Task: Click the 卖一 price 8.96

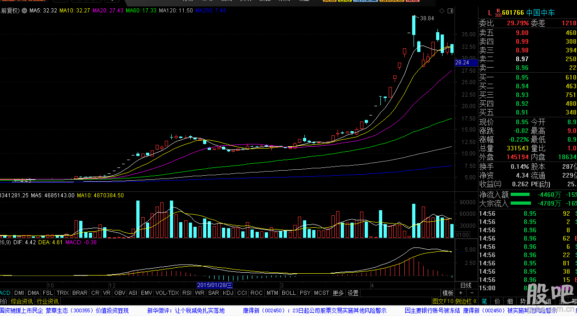Action: coord(522,68)
